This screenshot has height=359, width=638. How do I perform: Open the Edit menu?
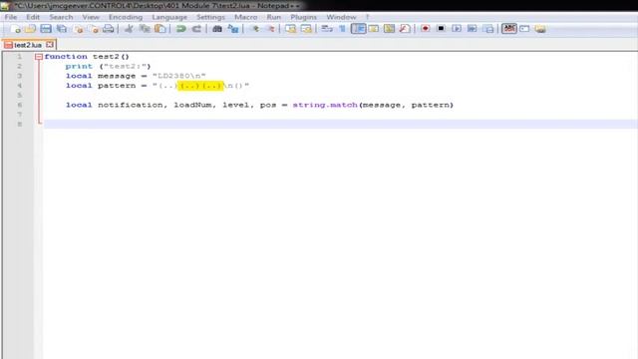click(x=33, y=17)
